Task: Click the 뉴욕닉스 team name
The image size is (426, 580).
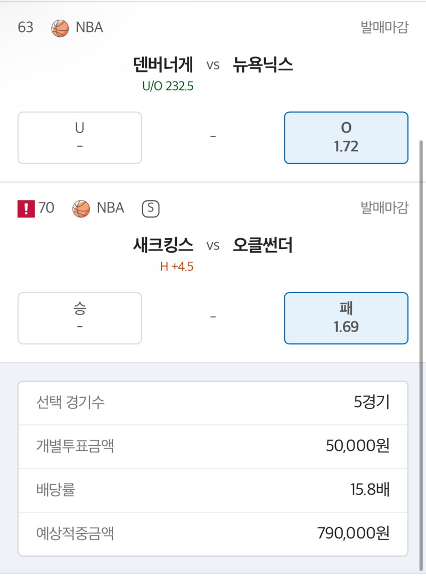Action: 263,65
